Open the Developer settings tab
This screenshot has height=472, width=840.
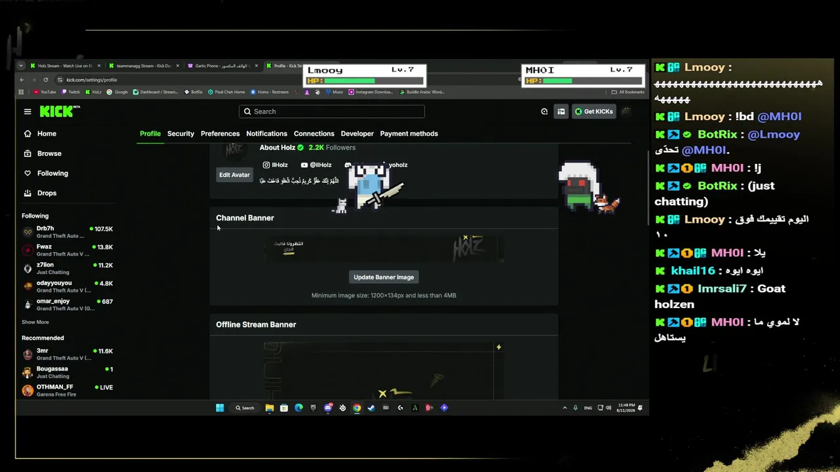click(x=357, y=134)
